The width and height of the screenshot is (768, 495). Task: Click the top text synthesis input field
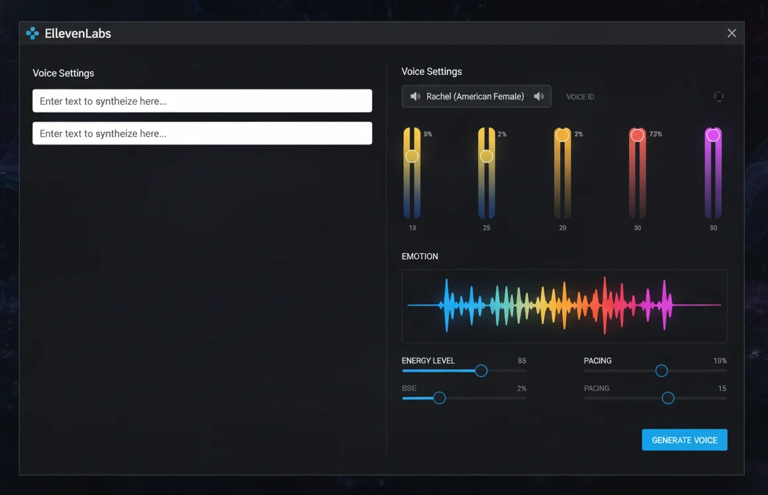tap(202, 100)
